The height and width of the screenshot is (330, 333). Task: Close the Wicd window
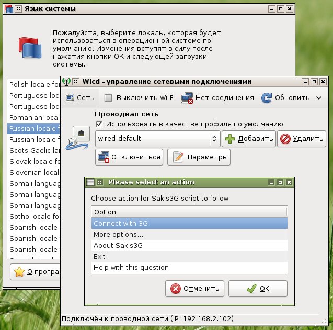click(323, 82)
